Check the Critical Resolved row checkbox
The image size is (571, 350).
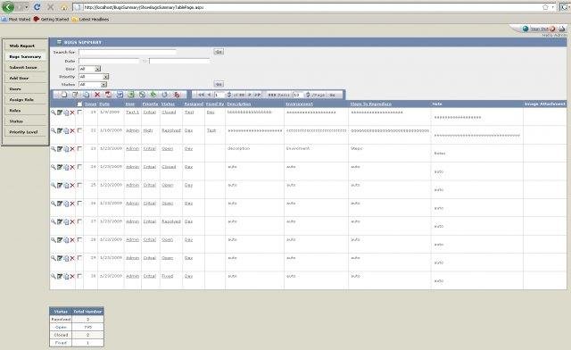(x=79, y=221)
